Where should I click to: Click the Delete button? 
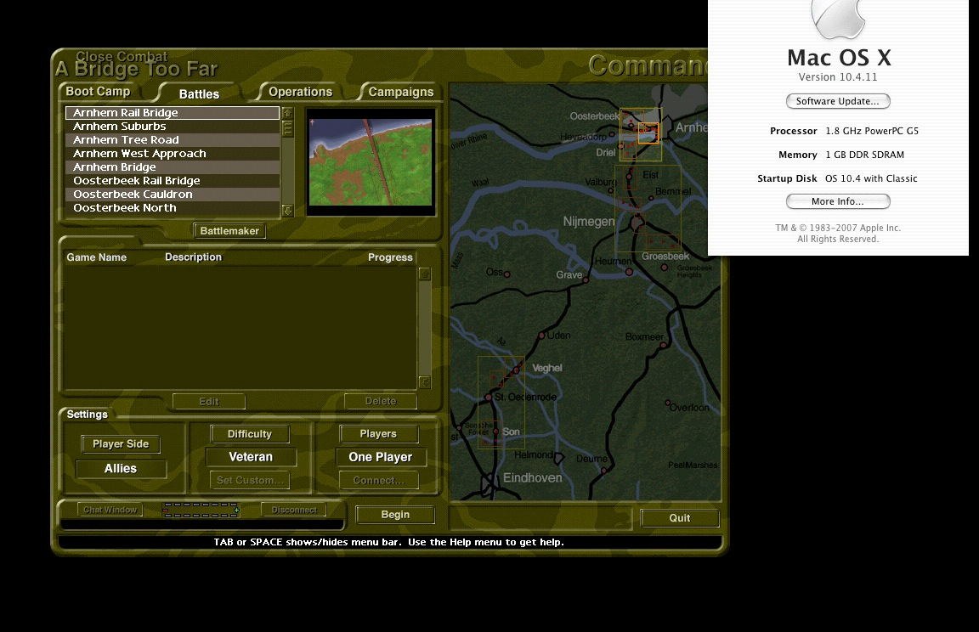(381, 401)
